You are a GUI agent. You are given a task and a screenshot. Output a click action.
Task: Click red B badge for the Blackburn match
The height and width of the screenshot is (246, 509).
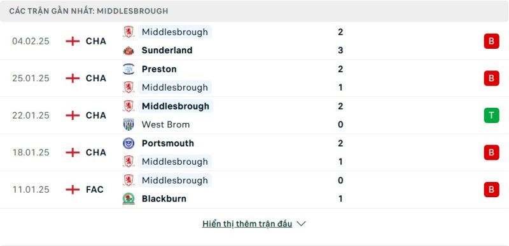point(491,190)
